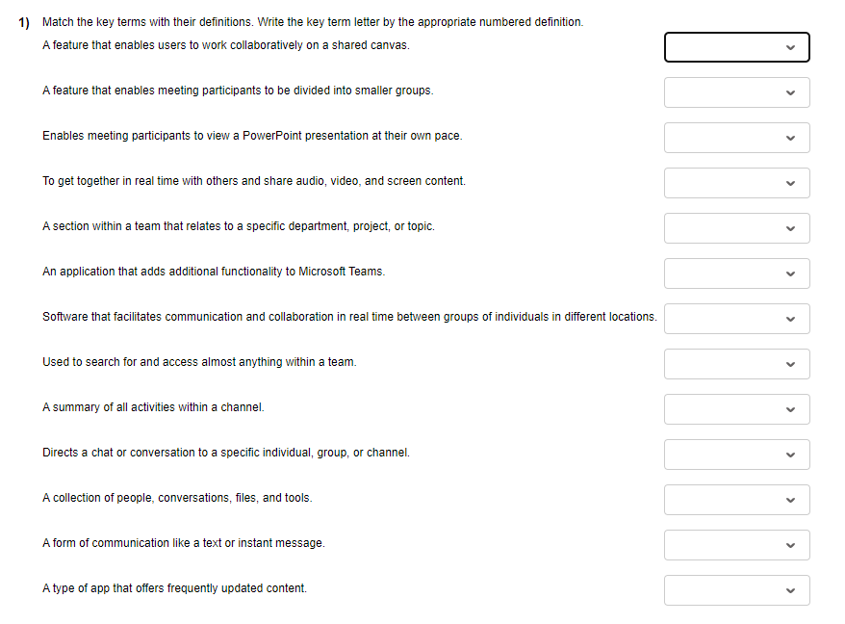Click the chevron for the instant message definition
Image resolution: width=845 pixels, height=624 pixels.
coord(789,544)
